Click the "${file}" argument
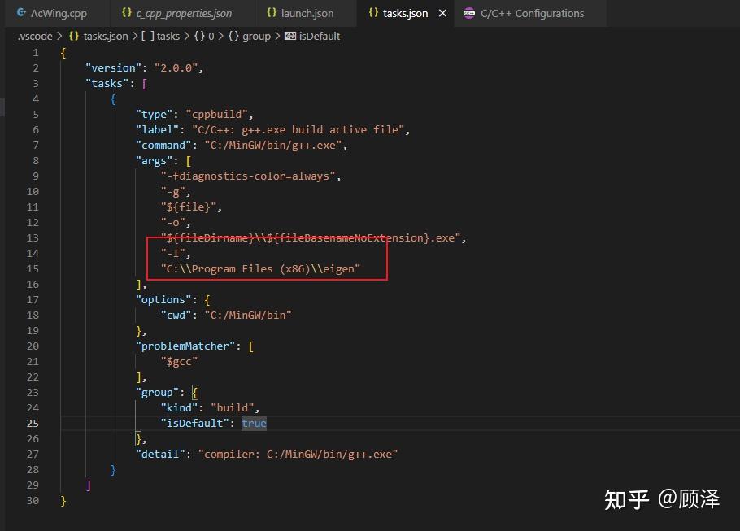Image resolution: width=740 pixels, height=531 pixels. click(x=189, y=207)
